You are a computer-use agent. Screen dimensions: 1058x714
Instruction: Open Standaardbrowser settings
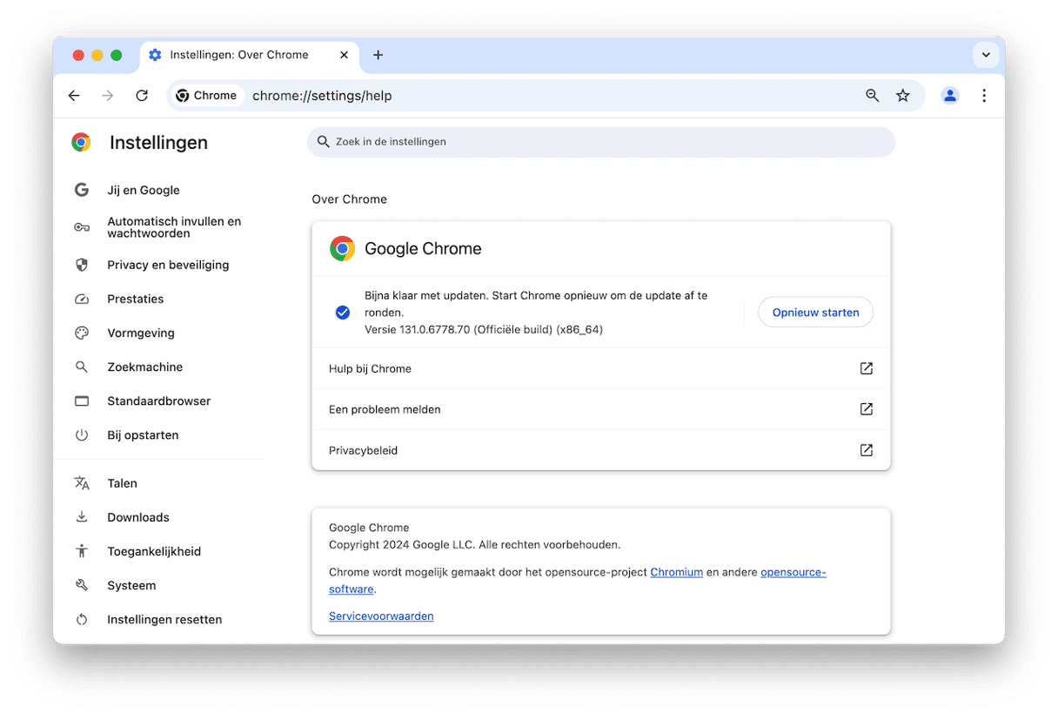[161, 401]
